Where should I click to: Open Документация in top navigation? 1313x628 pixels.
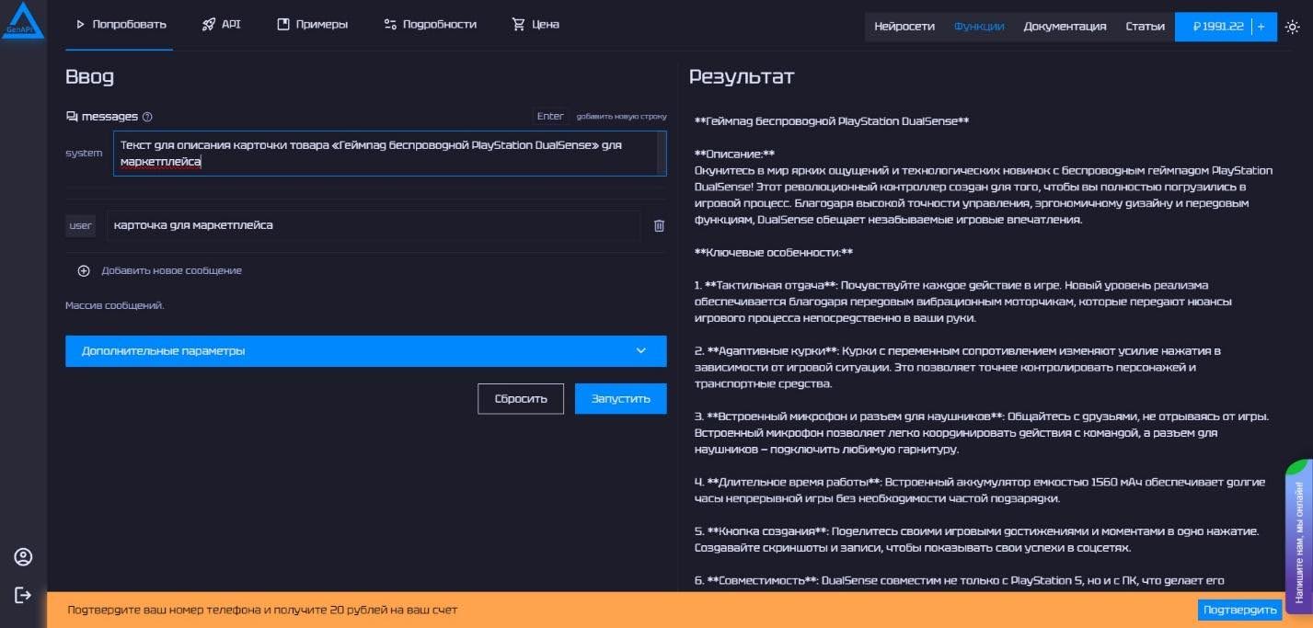point(1065,27)
